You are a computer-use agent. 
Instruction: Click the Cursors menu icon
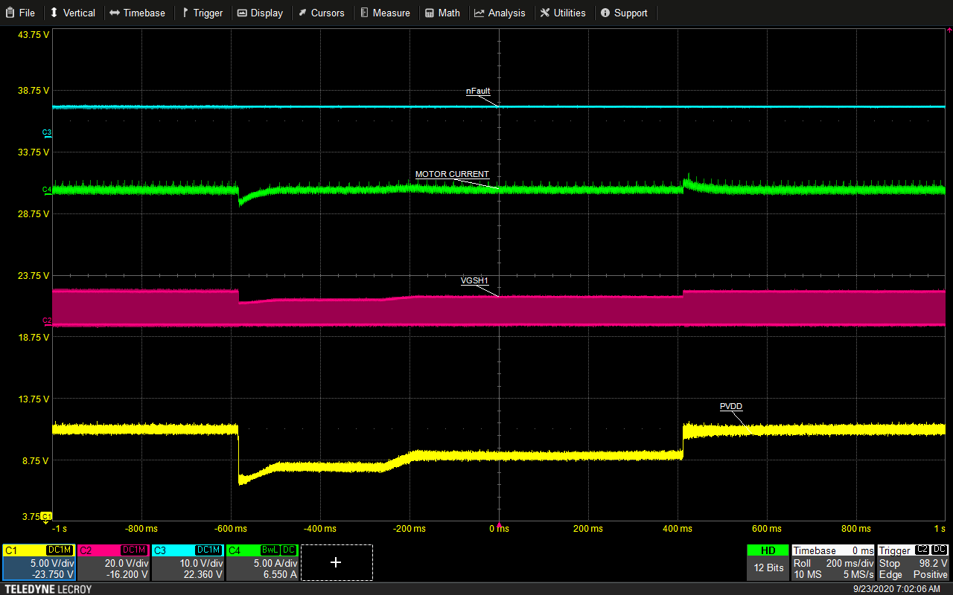(x=304, y=13)
